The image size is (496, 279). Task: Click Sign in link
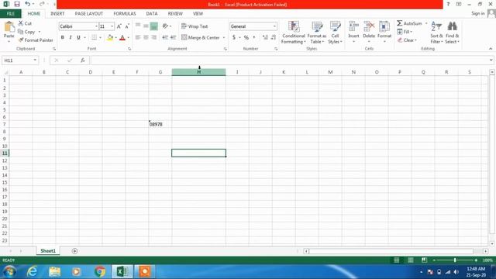[477, 13]
